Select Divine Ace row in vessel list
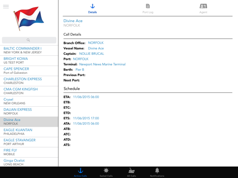Image resolution: width=238 pixels, height=178 pixels. pos(29,122)
